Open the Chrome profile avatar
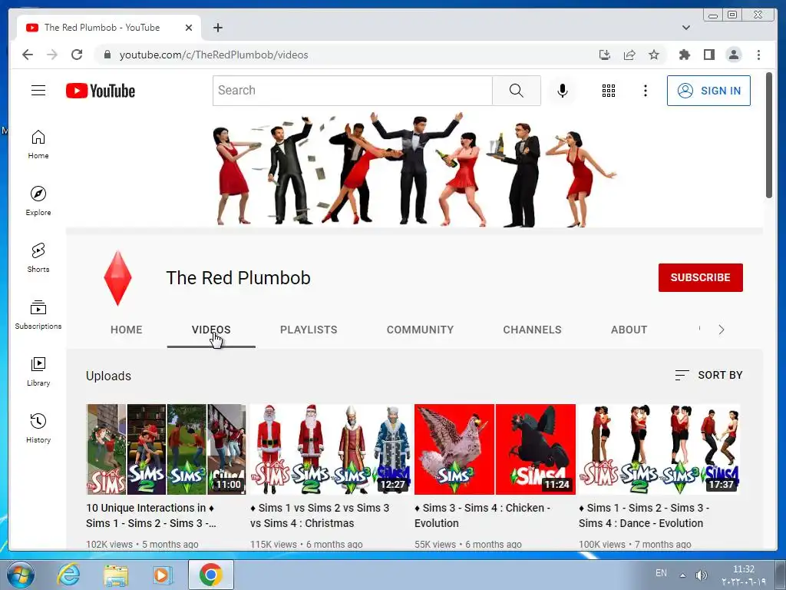The width and height of the screenshot is (786, 590). pyautogui.click(x=733, y=55)
